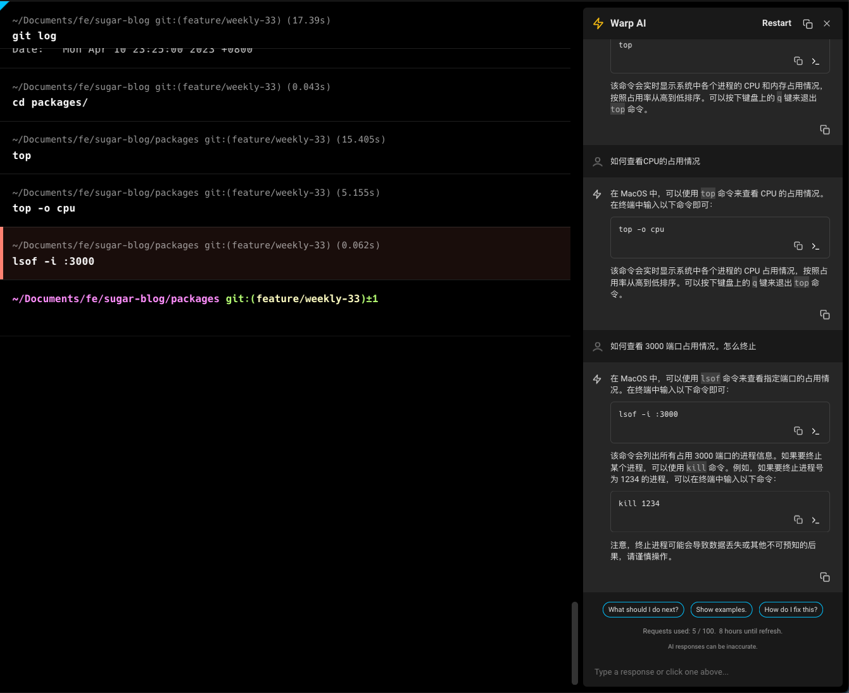Choose 'Show examples.' suggestion

[x=721, y=609]
